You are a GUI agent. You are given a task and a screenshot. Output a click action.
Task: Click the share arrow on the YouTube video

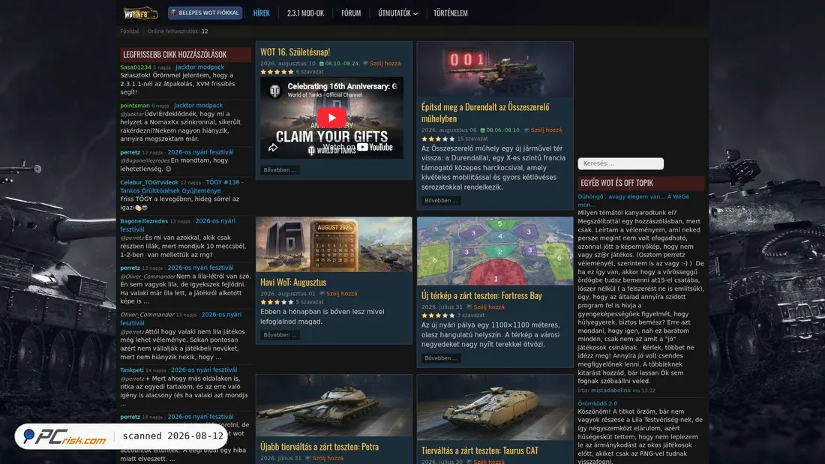click(272, 148)
